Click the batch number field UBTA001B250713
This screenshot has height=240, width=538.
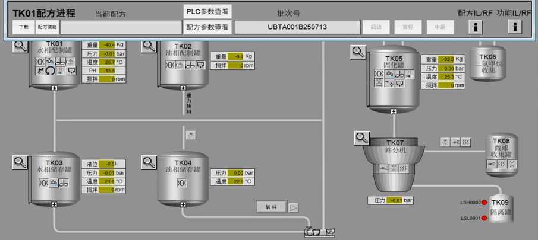297,27
